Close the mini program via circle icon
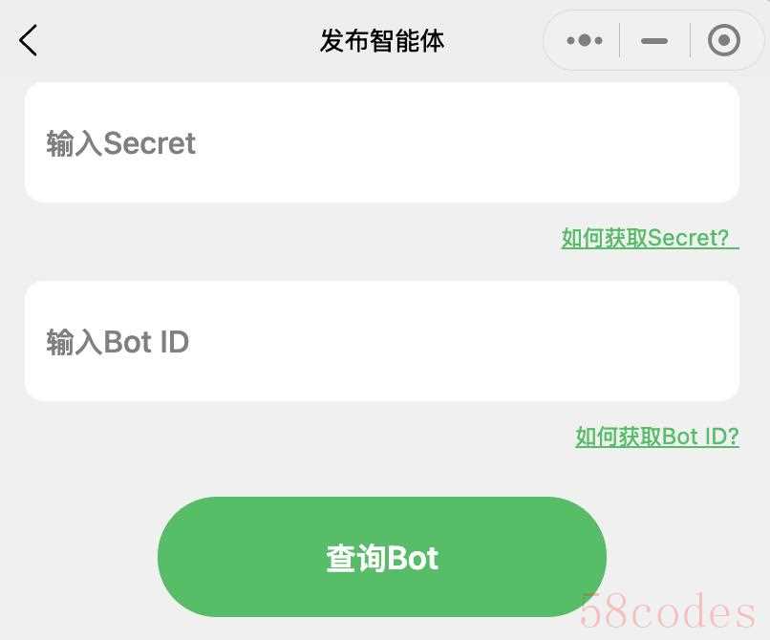The image size is (770, 640). pyautogui.click(x=724, y=40)
